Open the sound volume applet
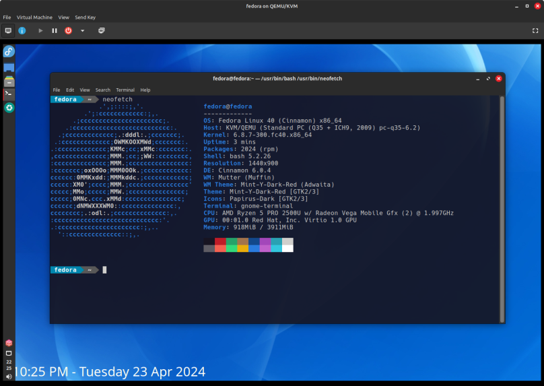 click(x=9, y=377)
